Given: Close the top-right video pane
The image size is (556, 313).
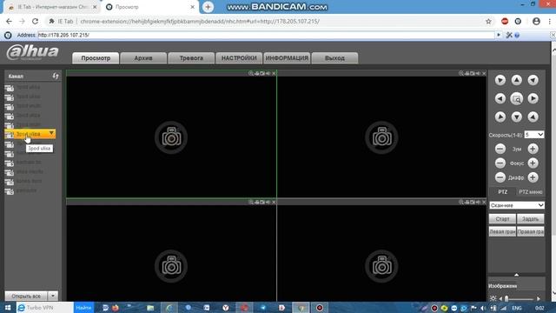Looking at the screenshot, I should [484, 73].
